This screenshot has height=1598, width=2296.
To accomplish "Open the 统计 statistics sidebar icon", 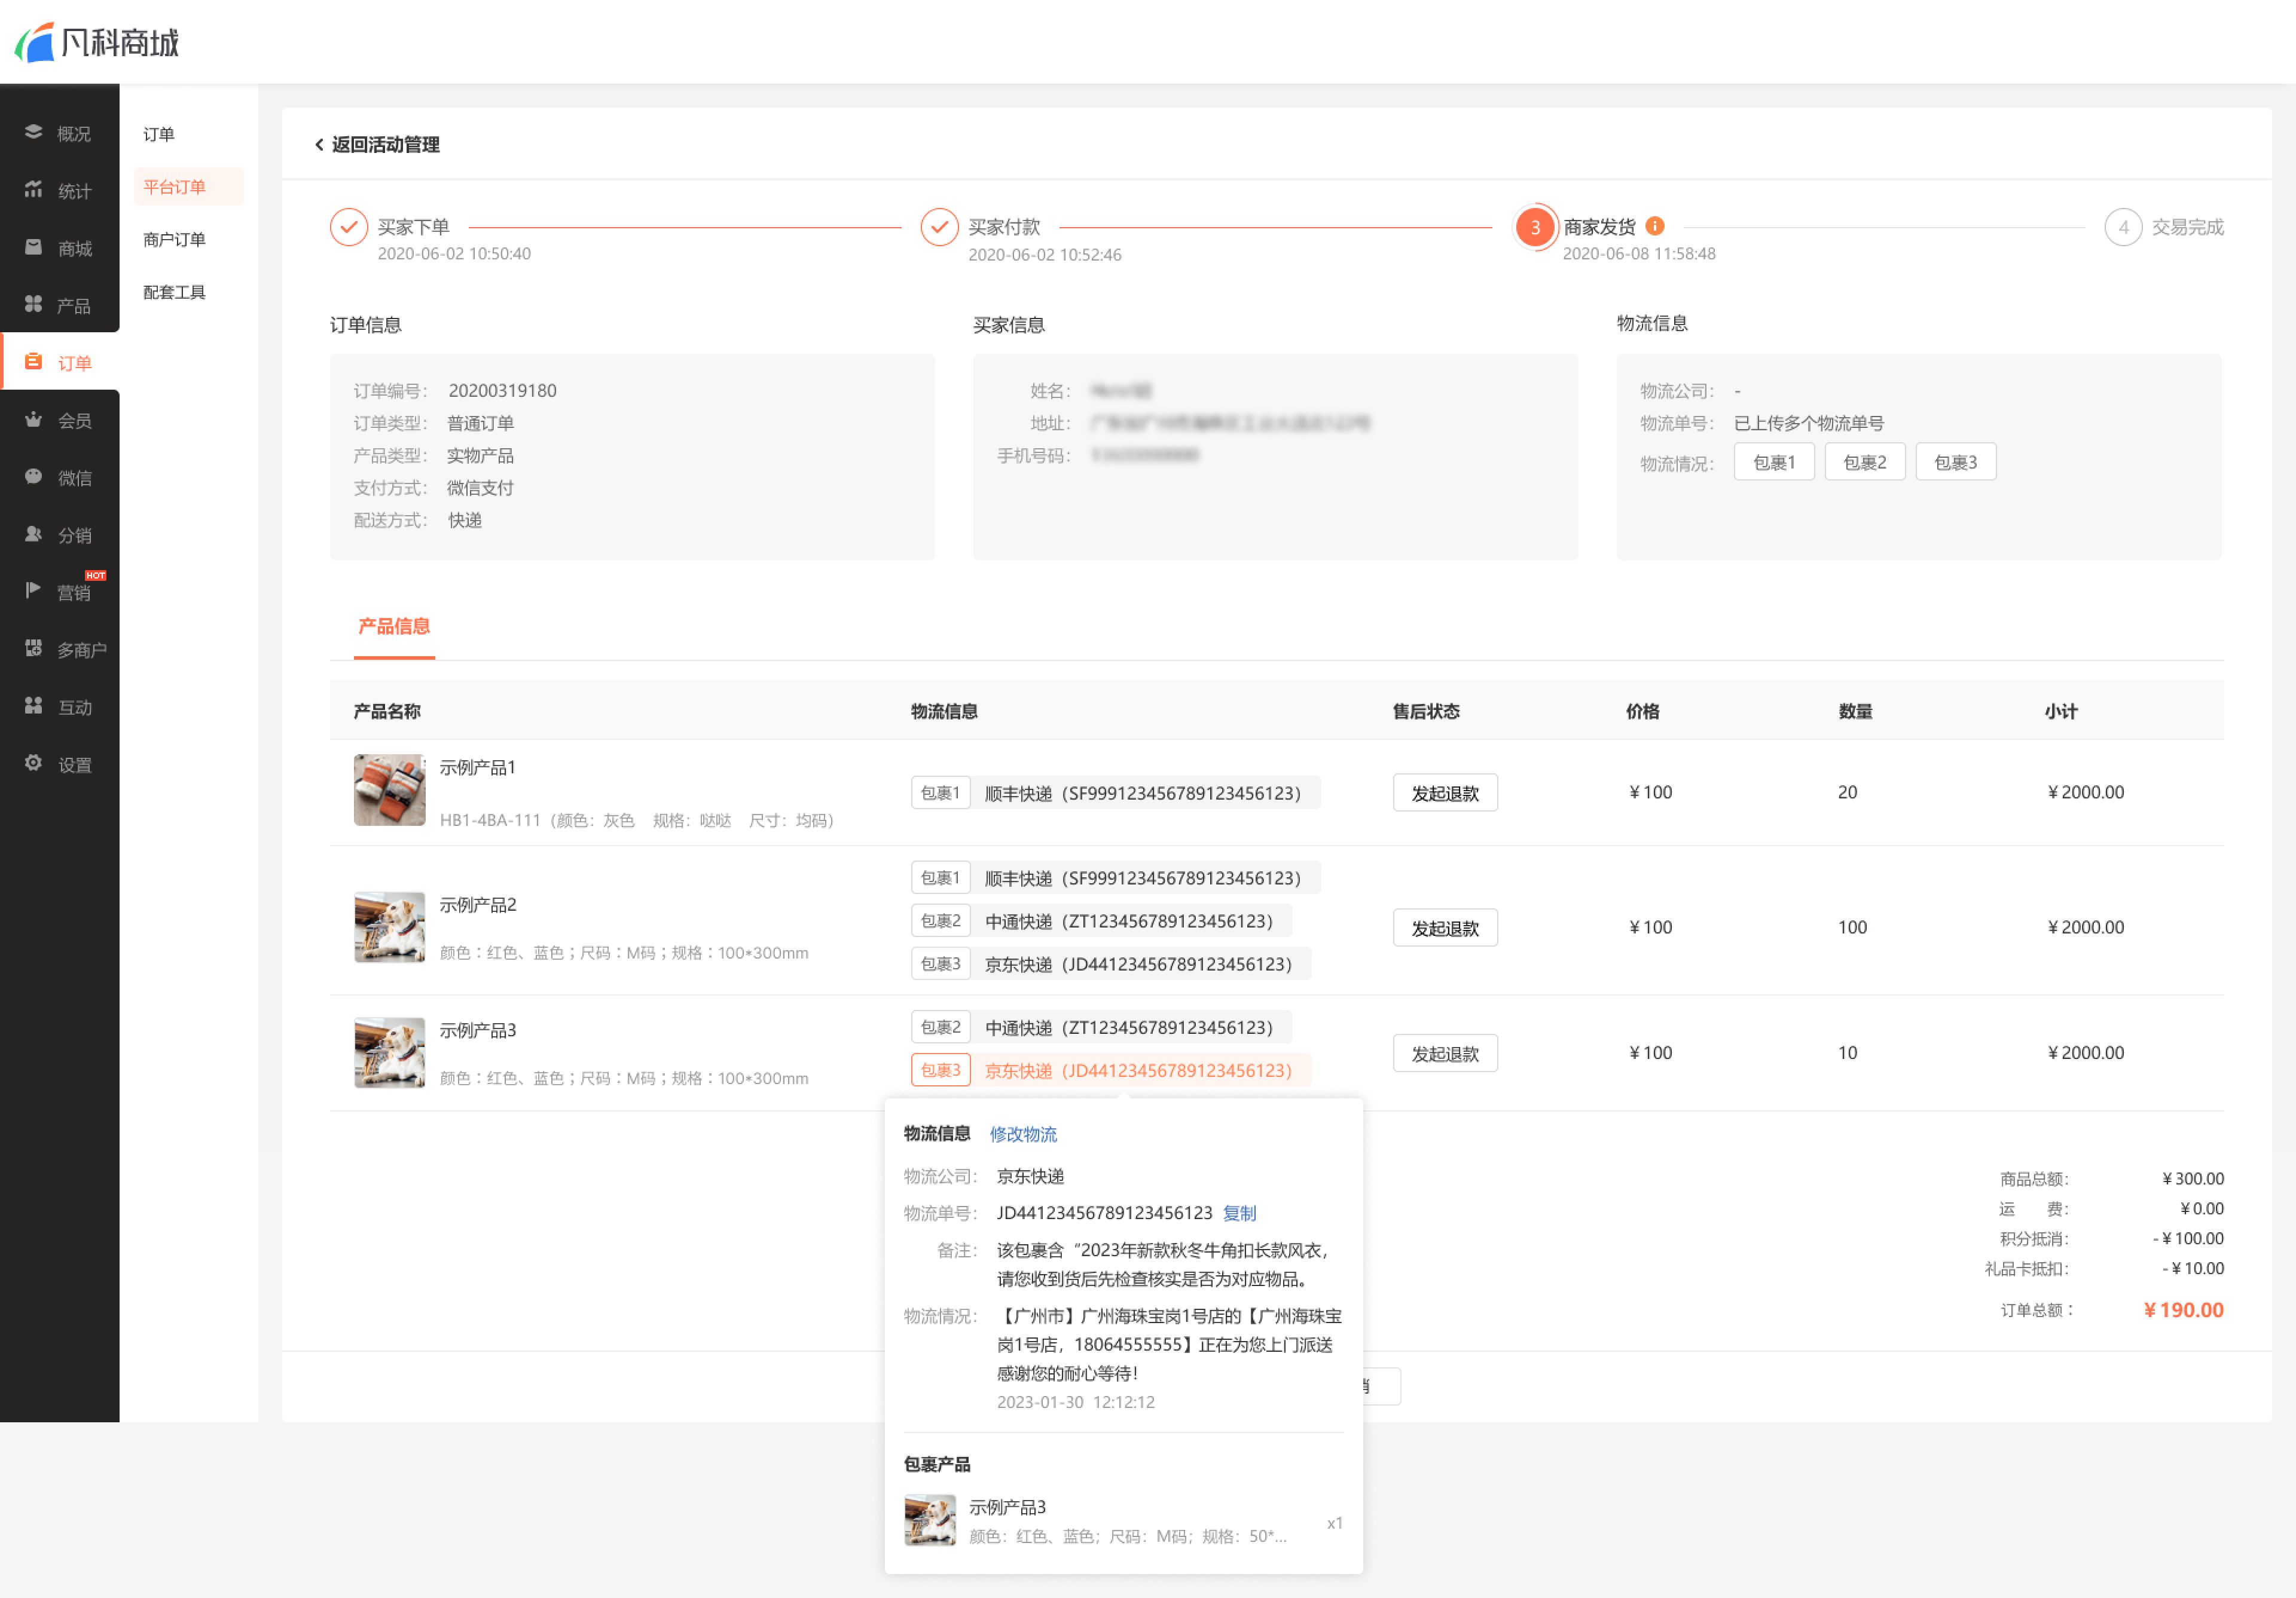I will 33,189.
